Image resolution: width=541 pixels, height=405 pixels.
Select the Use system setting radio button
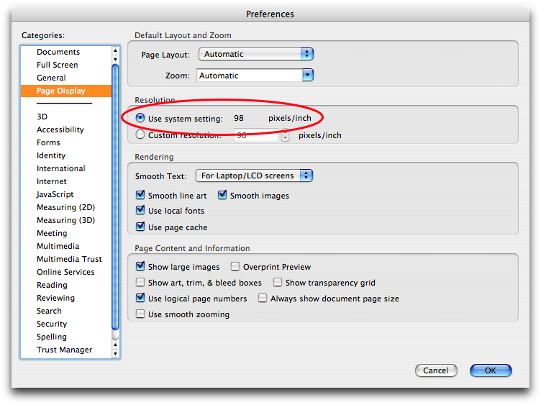click(140, 118)
